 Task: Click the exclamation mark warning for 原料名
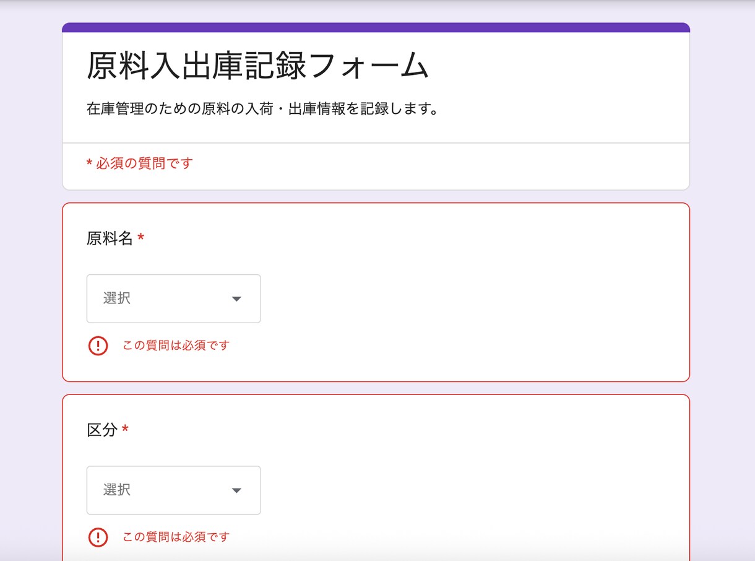(x=98, y=346)
